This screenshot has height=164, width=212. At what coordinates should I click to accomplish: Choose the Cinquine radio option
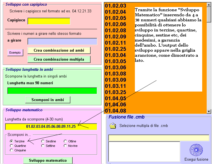click(11, 150)
